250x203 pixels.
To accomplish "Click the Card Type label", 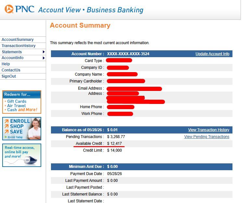I will (94, 61).
